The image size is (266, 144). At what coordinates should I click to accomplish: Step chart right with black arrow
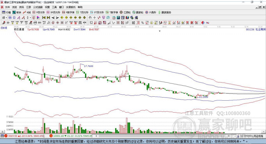pos(57,17)
